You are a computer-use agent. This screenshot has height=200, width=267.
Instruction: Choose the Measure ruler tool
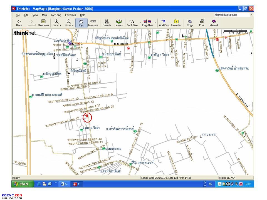(x=93, y=23)
